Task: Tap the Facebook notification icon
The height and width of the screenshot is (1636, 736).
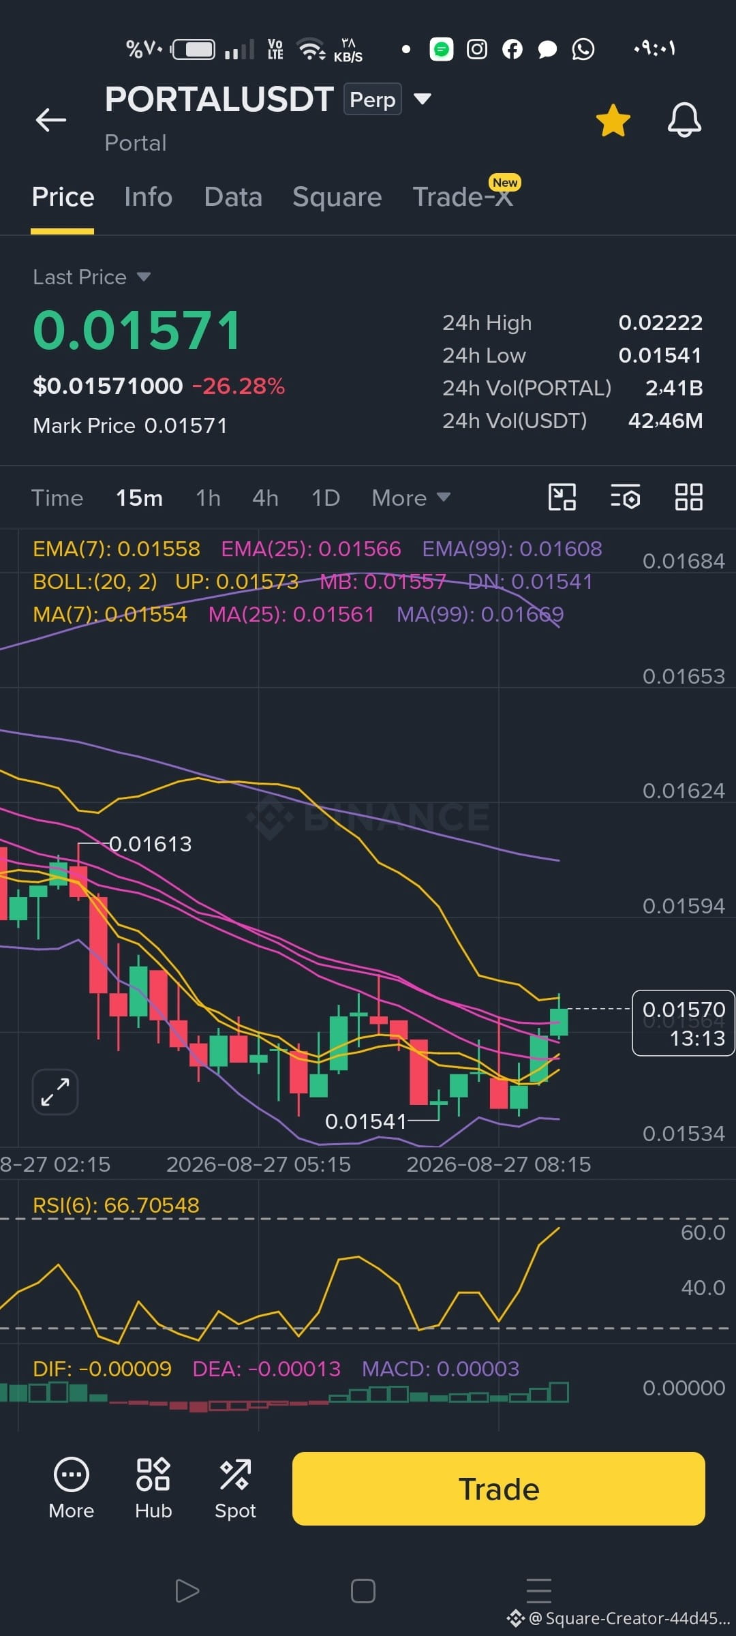Action: (512, 49)
